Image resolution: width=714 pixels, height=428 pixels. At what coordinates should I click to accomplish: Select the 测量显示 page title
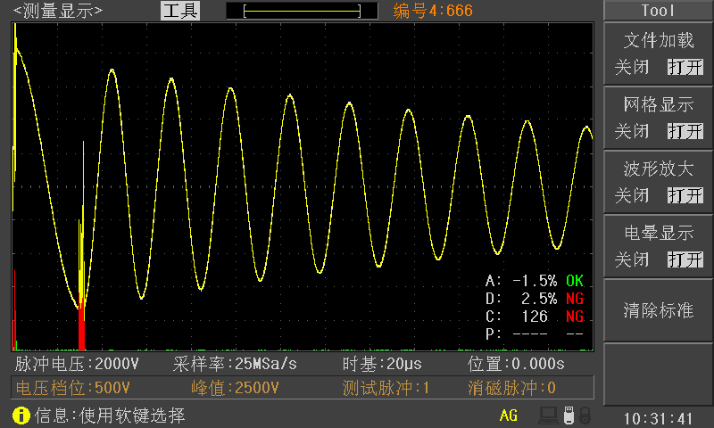pyautogui.click(x=58, y=11)
